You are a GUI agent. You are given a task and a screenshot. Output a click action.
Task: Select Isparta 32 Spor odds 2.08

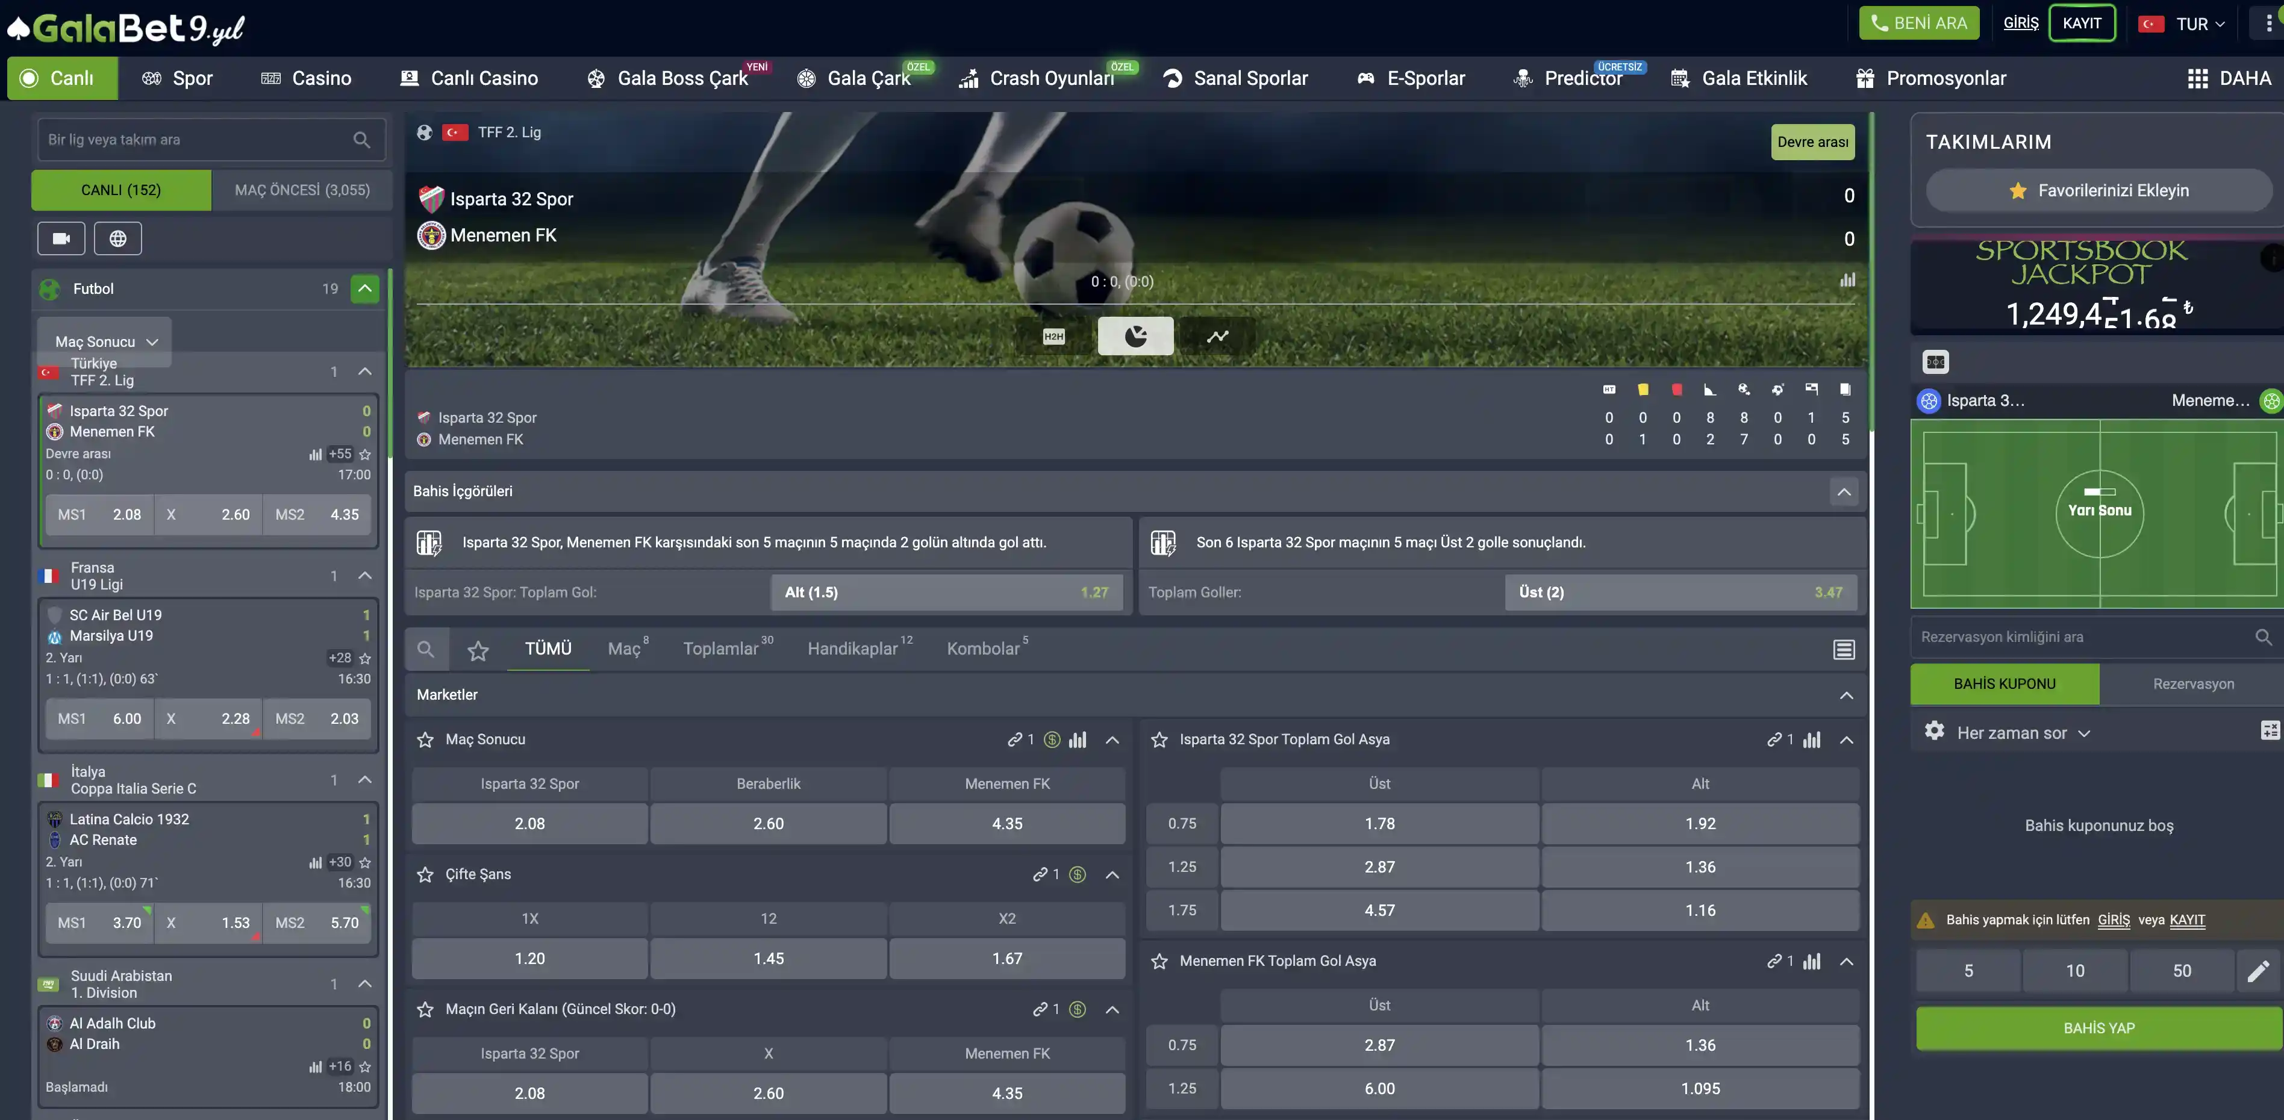coord(529,823)
